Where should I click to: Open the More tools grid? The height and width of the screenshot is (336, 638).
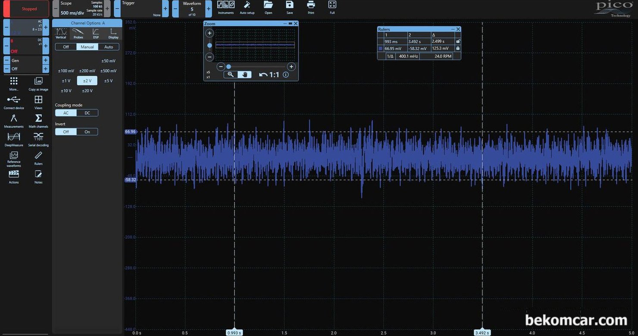(x=14, y=84)
